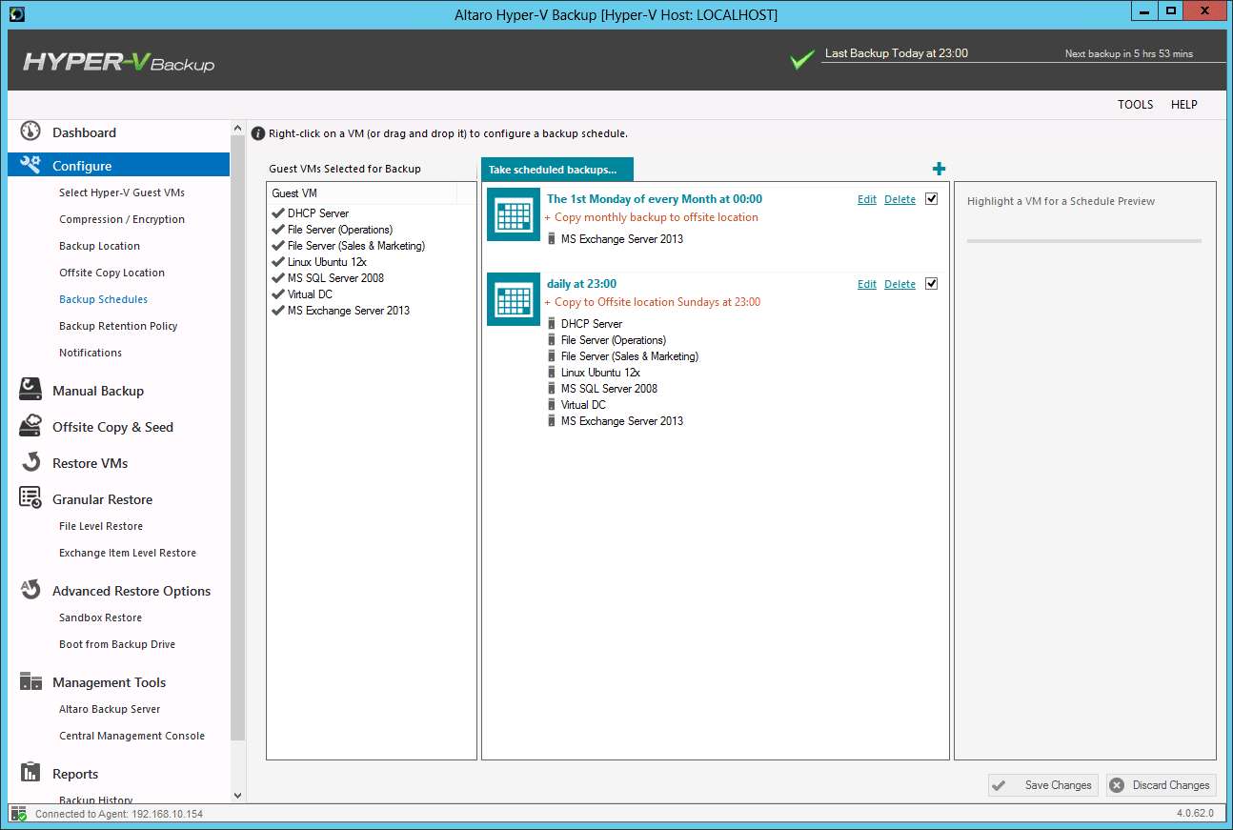Open Sandbox Restore
Viewport: 1233px width, 830px height.
100,617
